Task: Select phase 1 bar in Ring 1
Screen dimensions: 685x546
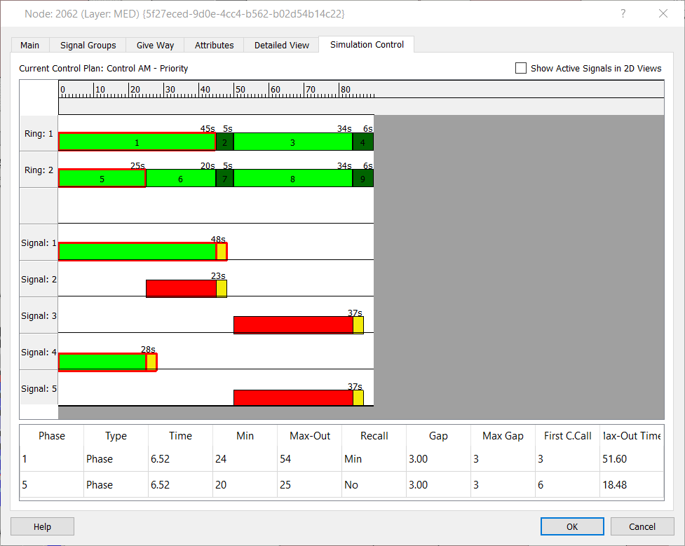Action: (137, 142)
